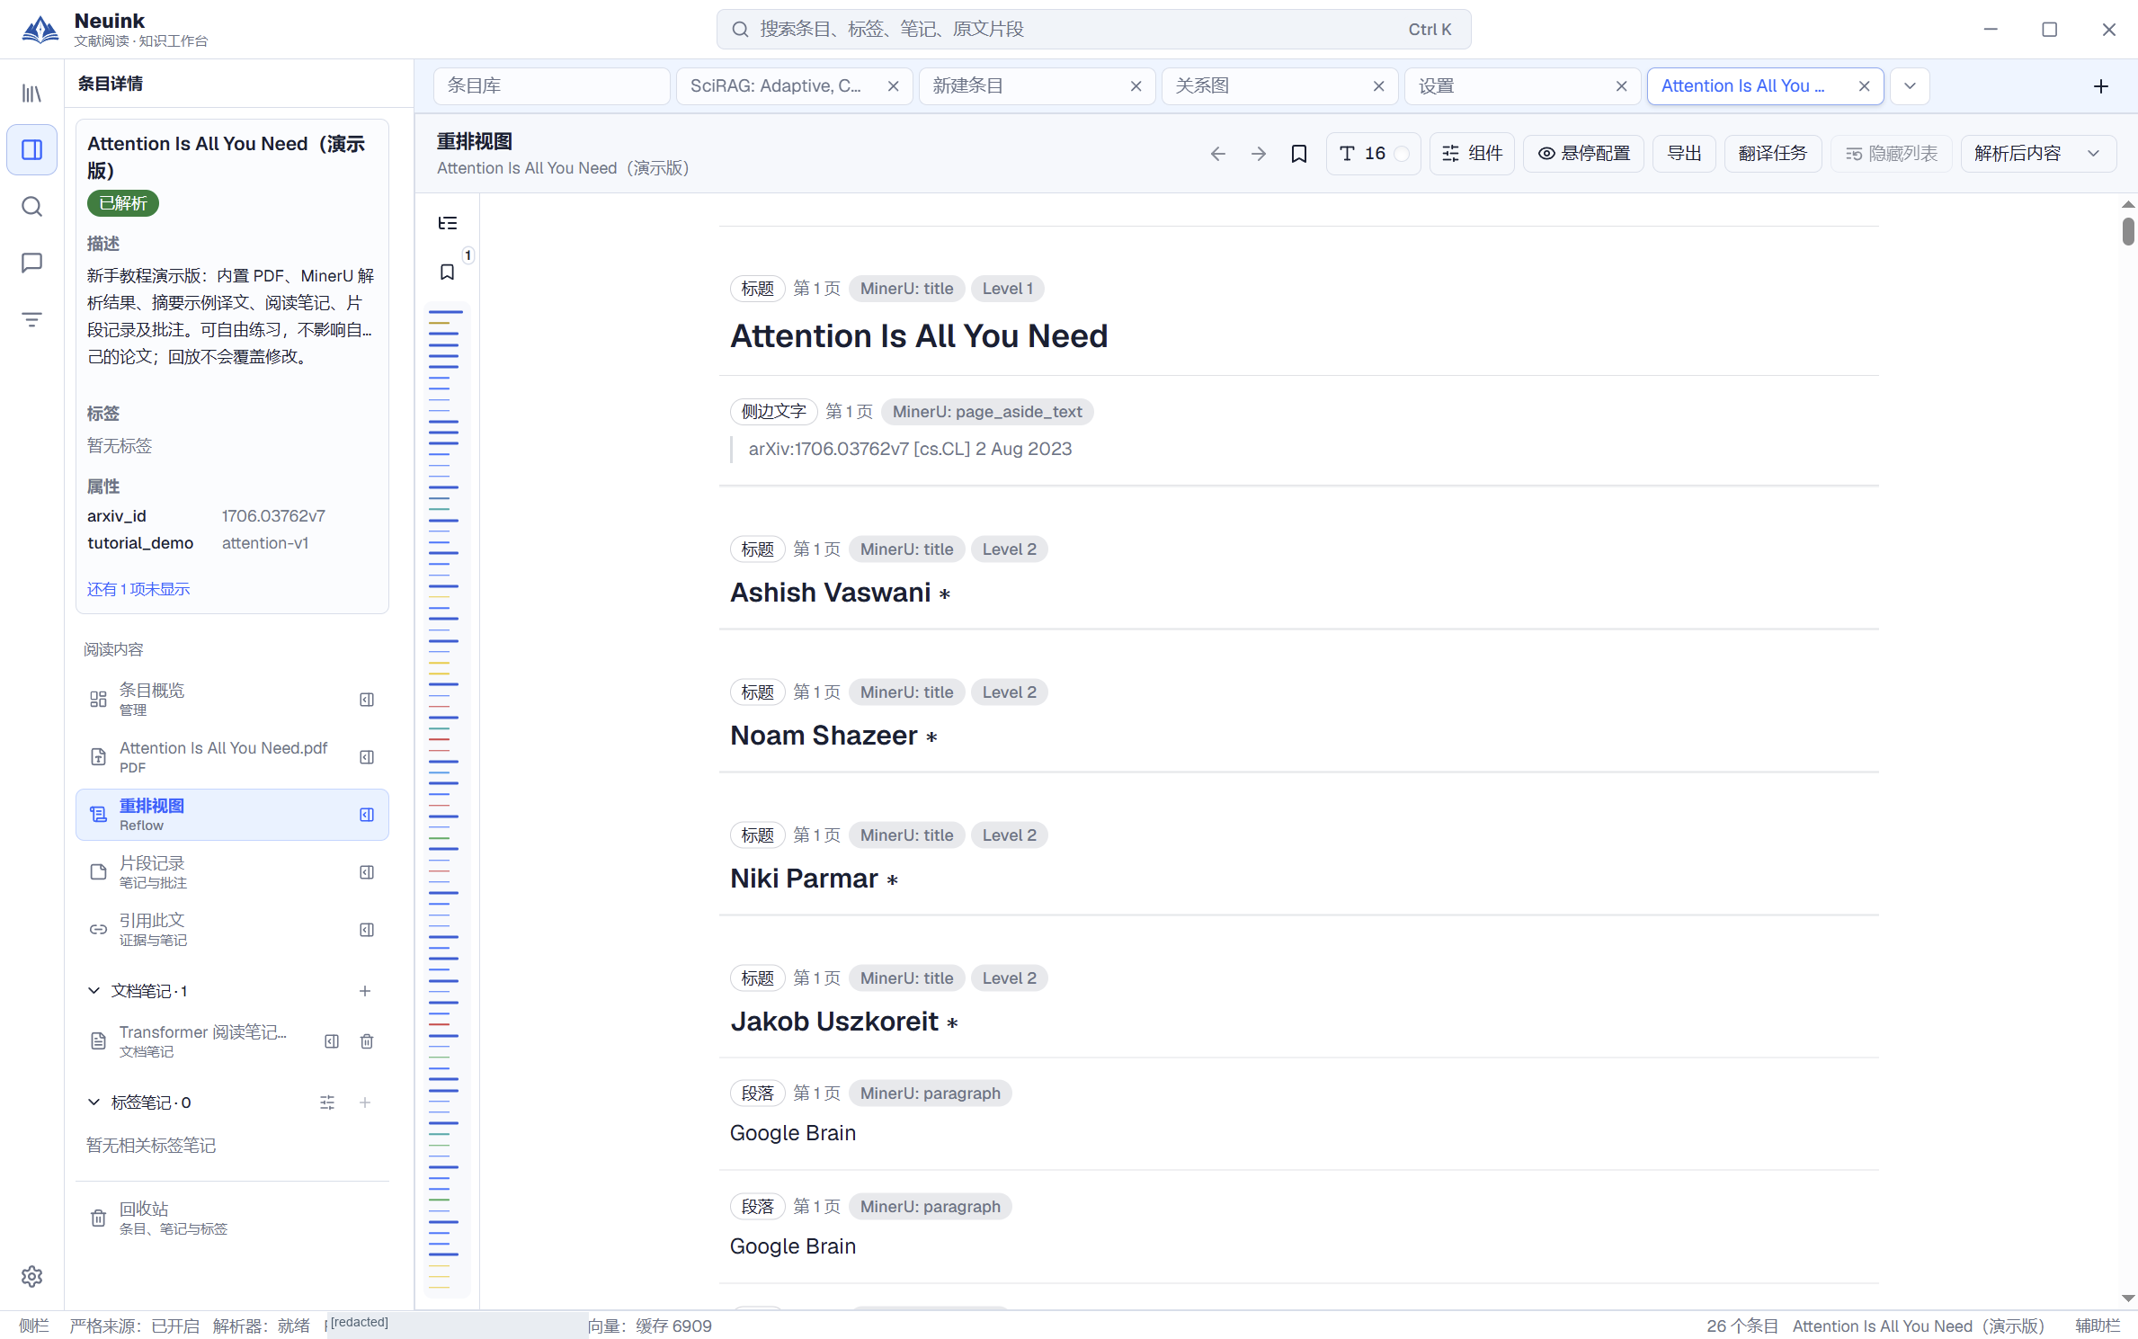Switch to the 关系图 tab
2138x1339 pixels.
click(x=1268, y=86)
